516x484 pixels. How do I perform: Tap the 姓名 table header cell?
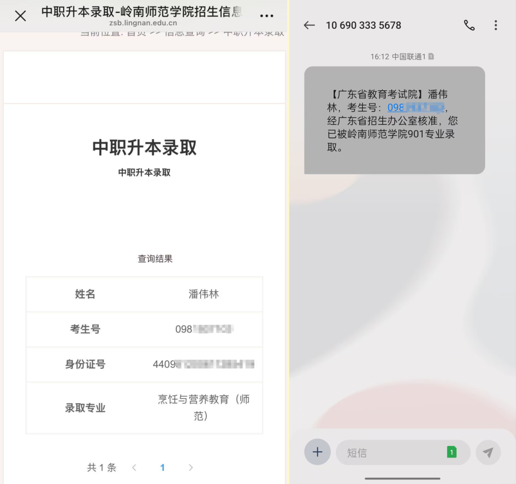click(85, 294)
